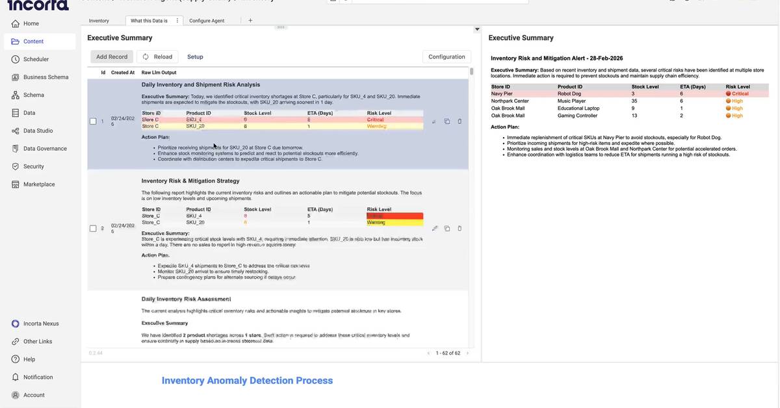This screenshot has height=408, width=780.
Task: Click the records table vertical scrollbar
Action: pos(472,71)
